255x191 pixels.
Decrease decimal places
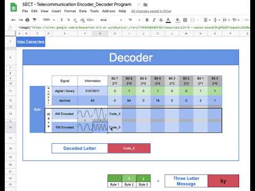pyautogui.click(x=75, y=20)
